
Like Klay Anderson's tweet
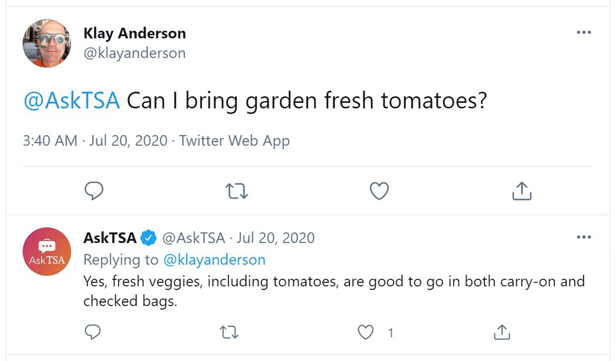(x=378, y=191)
